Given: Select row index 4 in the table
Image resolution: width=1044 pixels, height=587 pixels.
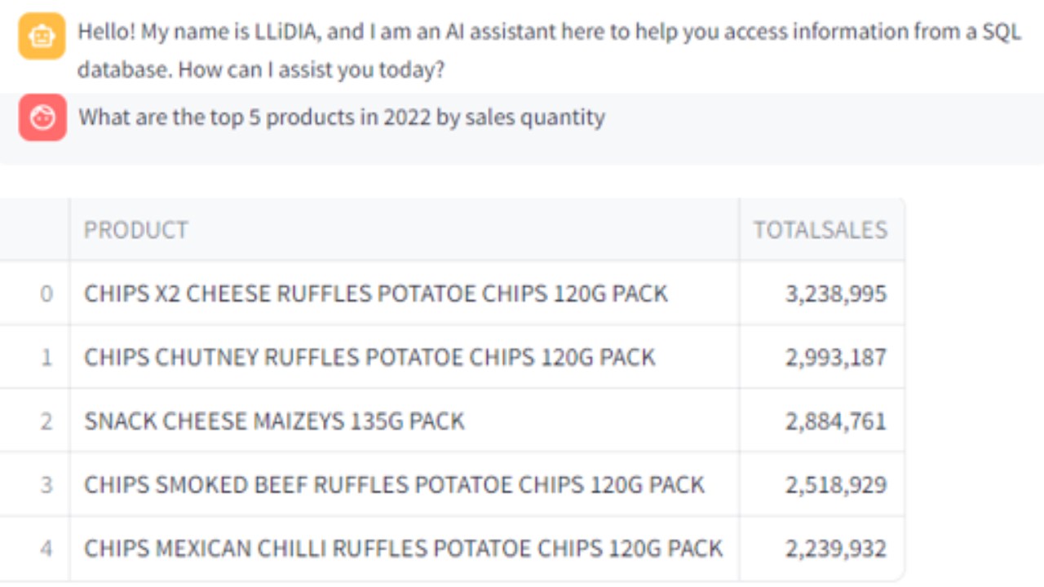Looking at the screenshot, I should click(46, 548).
